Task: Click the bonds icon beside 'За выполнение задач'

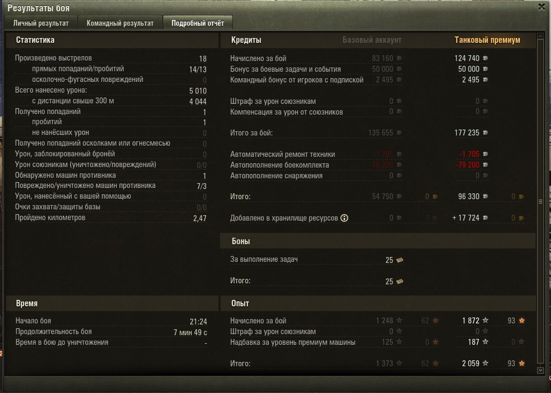Action: pyautogui.click(x=399, y=260)
